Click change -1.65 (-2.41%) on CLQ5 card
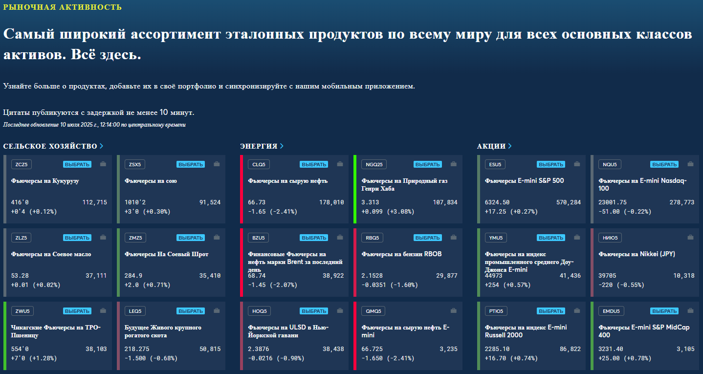 [272, 212]
